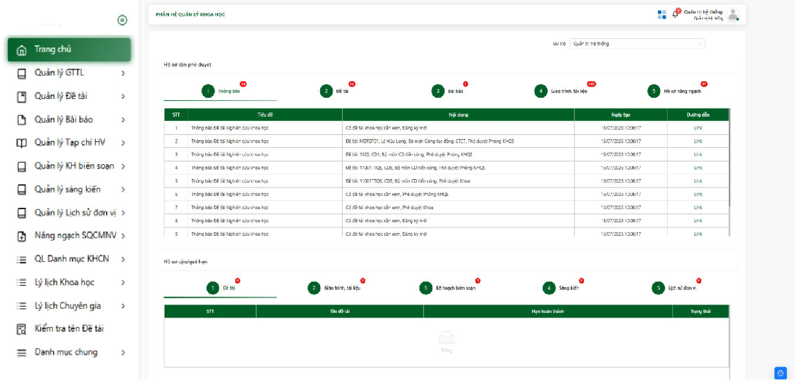Click the help icon at bottom right

click(x=780, y=373)
